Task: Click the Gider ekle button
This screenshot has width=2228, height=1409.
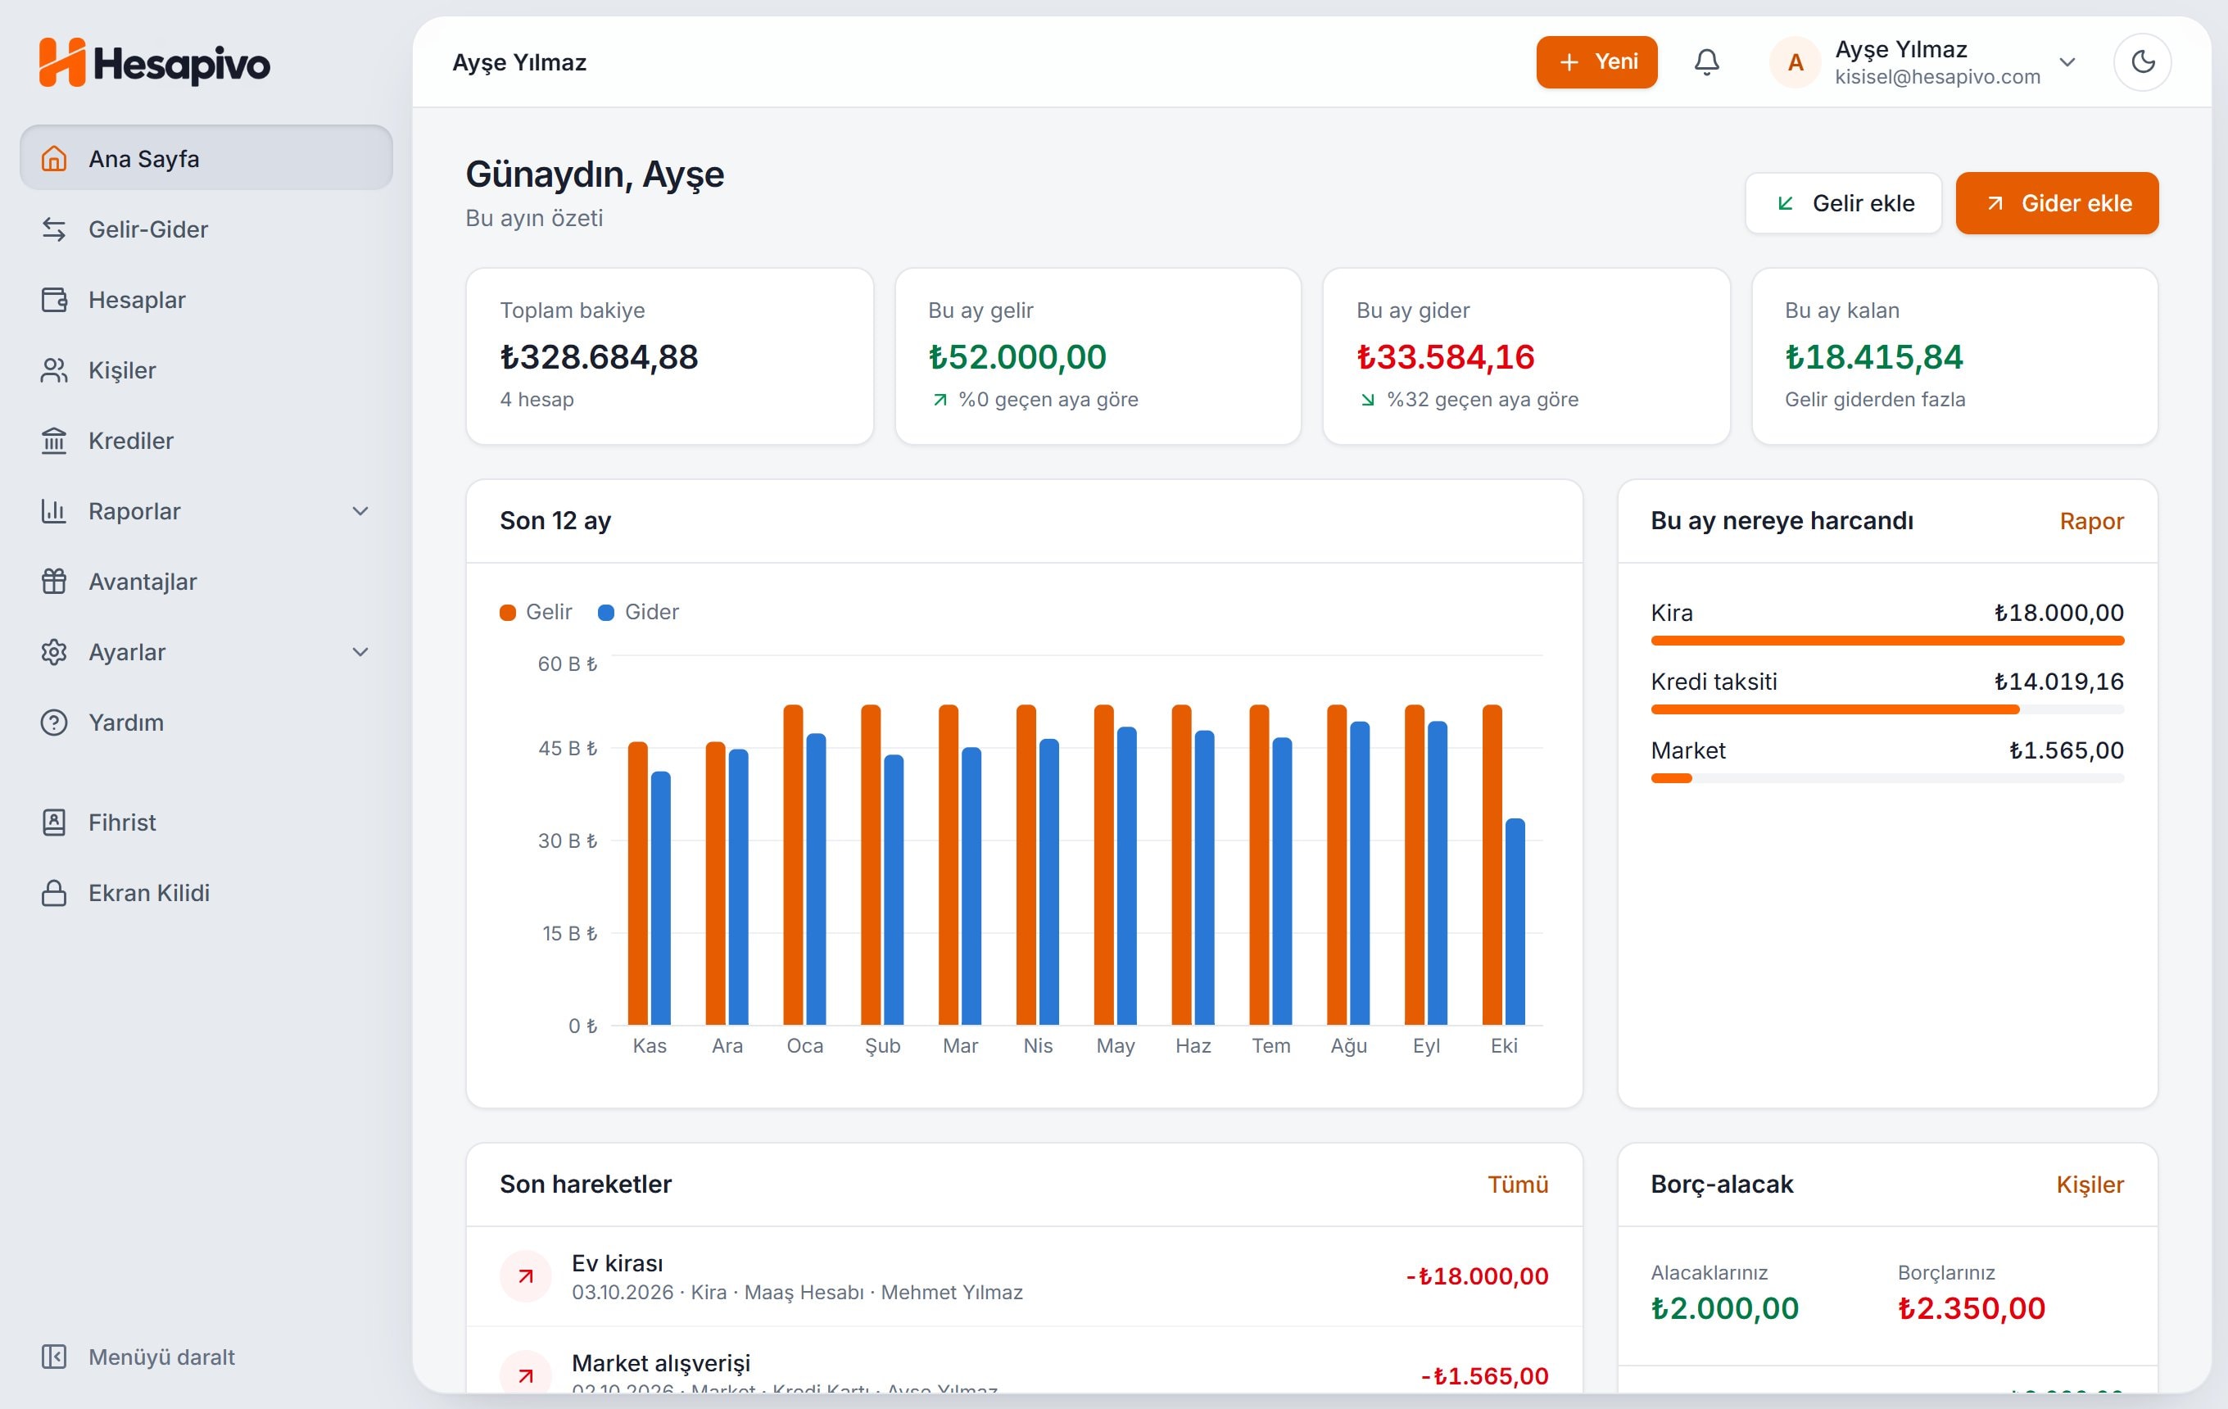Action: [2056, 202]
